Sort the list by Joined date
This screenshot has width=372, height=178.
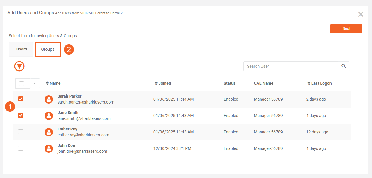pyautogui.click(x=156, y=83)
